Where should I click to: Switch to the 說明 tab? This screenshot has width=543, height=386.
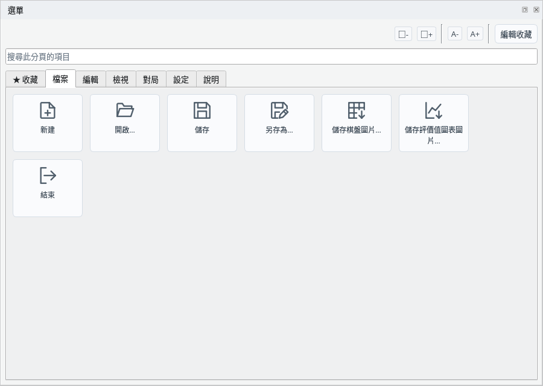(211, 80)
